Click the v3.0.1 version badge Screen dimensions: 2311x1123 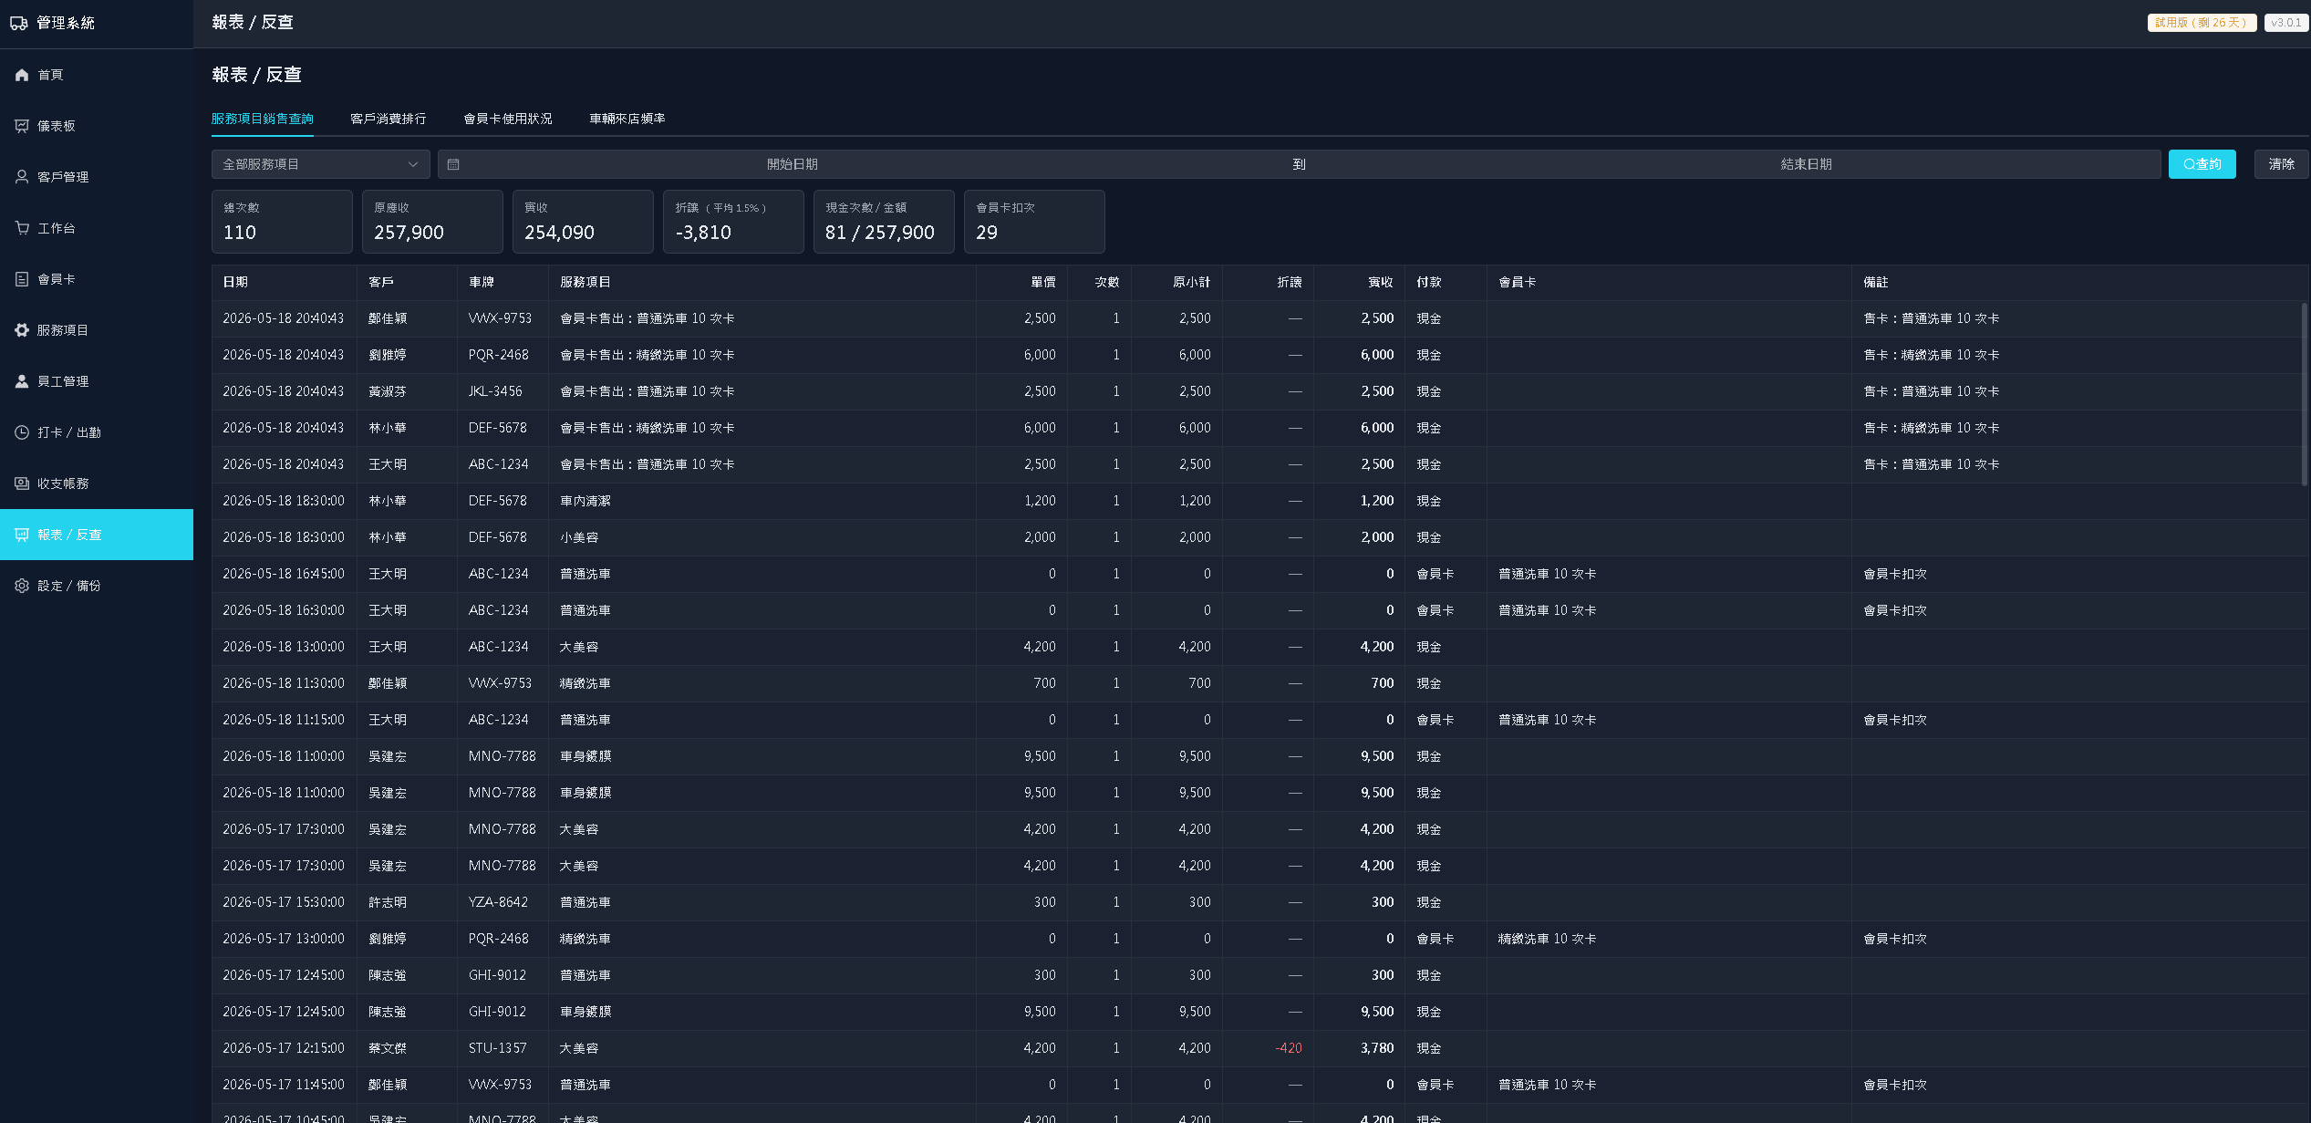click(2286, 23)
